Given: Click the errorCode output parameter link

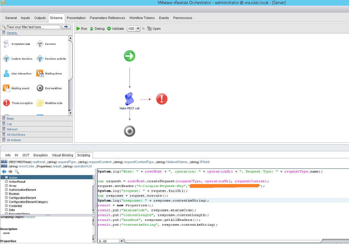Looking at the screenshot, I should 27,166.
